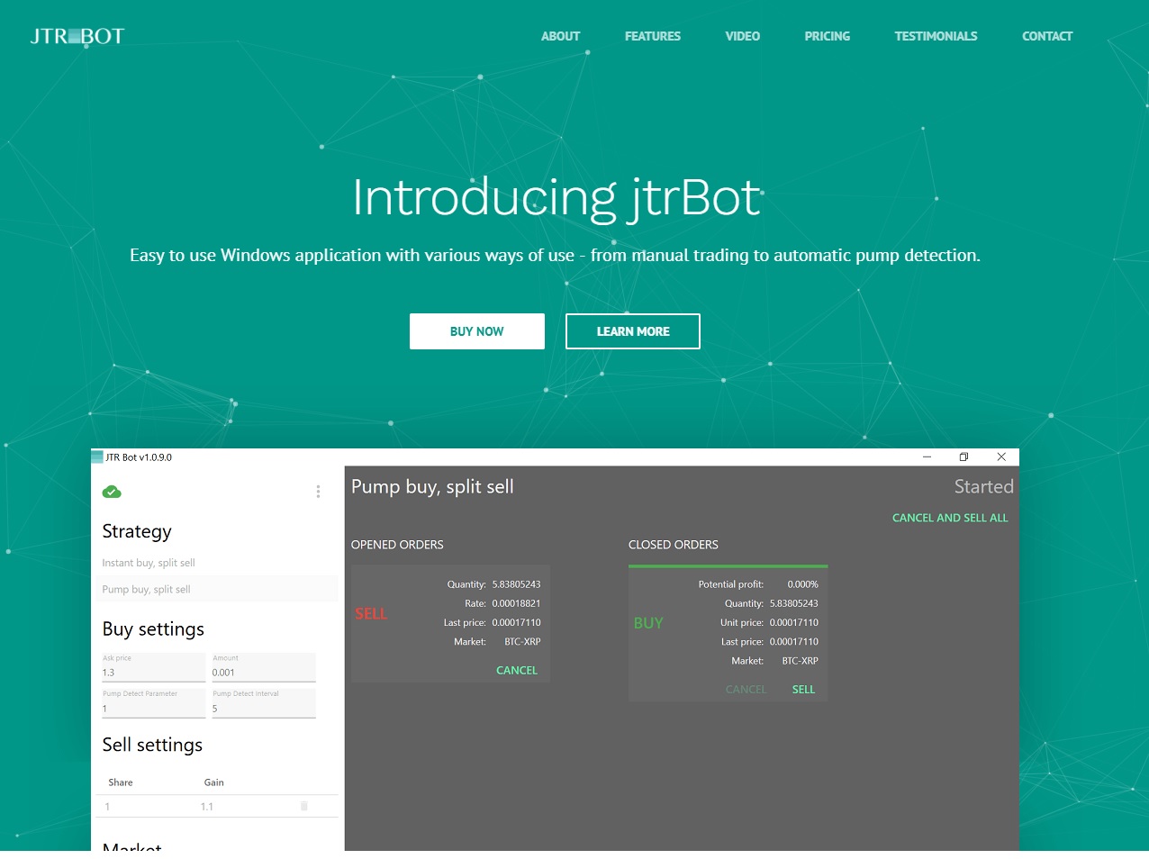The height and width of the screenshot is (859, 1149).
Task: Click the Pump Detect Parameter field
Action: (153, 703)
